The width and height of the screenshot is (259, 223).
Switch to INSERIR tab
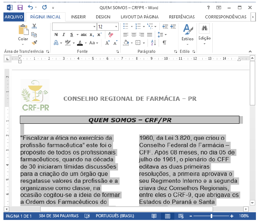tap(78, 17)
